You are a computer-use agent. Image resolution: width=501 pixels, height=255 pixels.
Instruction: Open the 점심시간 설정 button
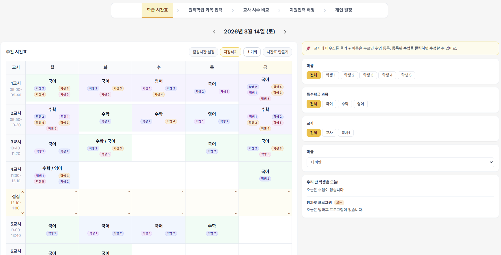[203, 52]
